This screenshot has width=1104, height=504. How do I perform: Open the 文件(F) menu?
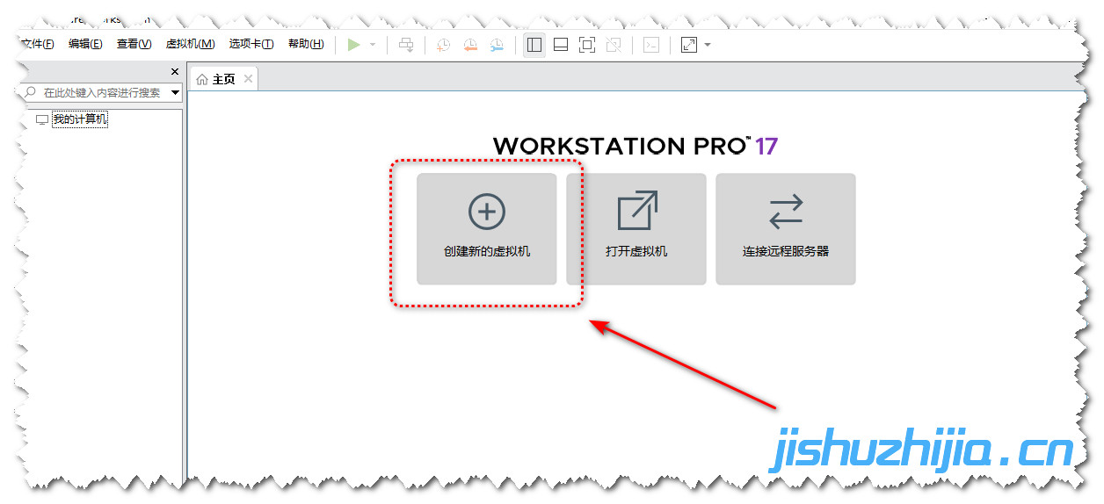tap(37, 44)
